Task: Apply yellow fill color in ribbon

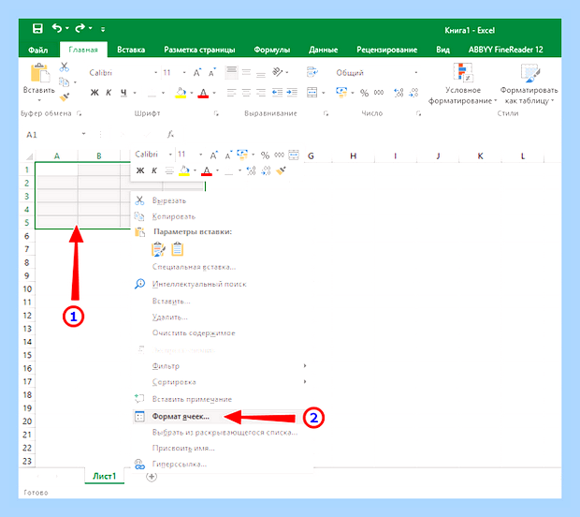Action: coord(181,93)
